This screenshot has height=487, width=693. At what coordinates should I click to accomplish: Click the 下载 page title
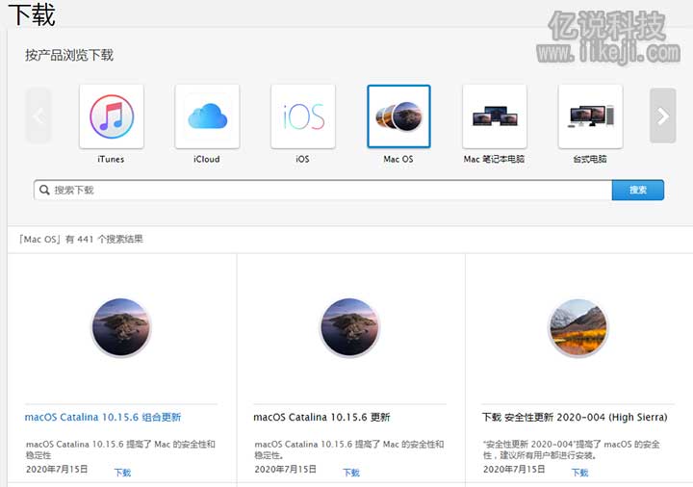33,14
